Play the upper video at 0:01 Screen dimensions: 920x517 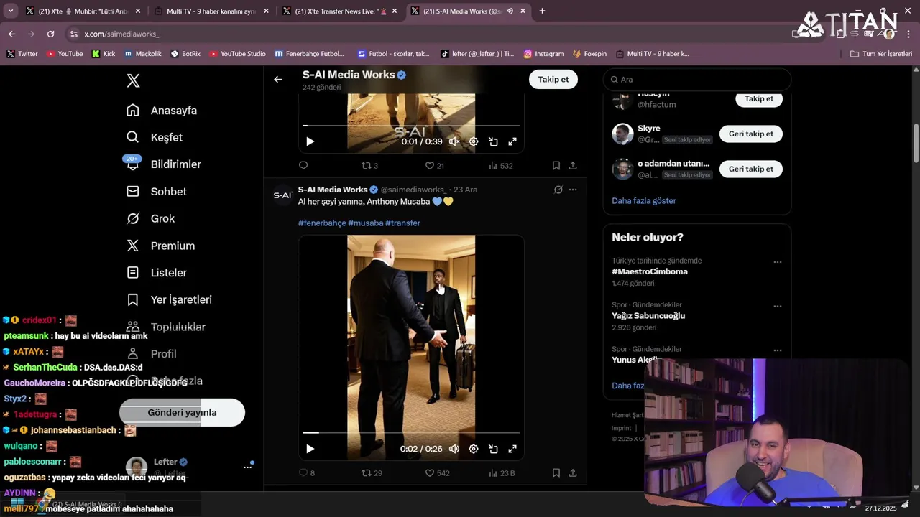click(310, 141)
